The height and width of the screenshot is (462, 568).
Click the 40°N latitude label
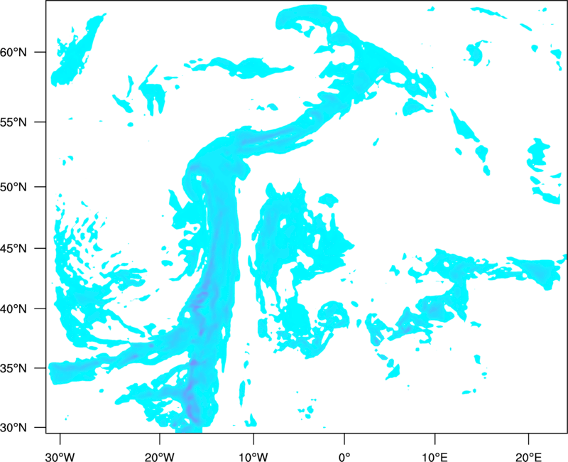coord(13,309)
